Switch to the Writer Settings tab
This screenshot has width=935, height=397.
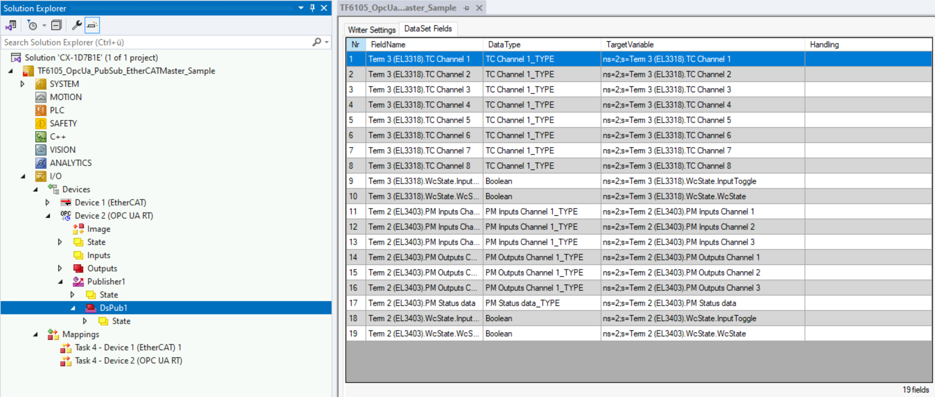372,30
